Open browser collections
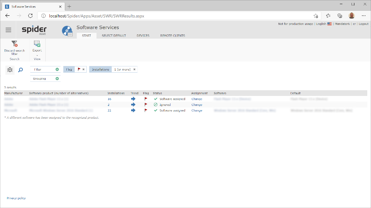 (340, 16)
